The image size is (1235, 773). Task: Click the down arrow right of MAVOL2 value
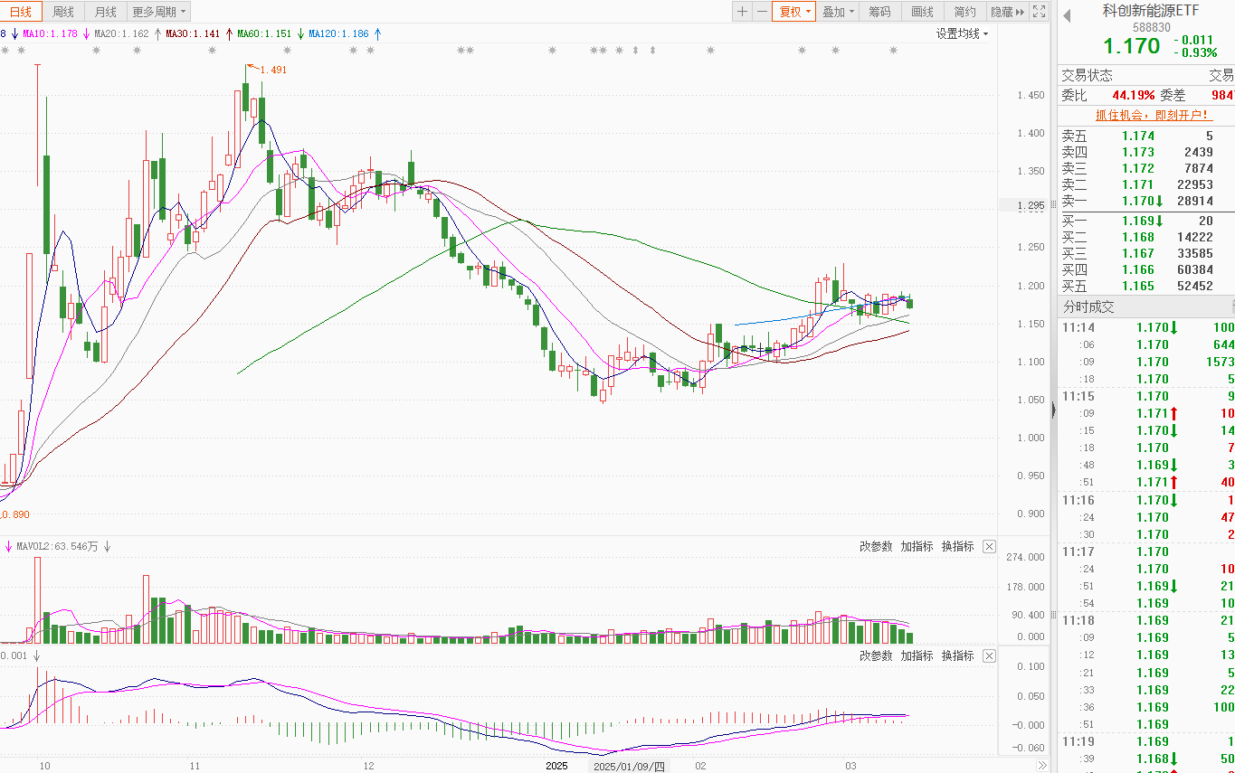[107, 546]
